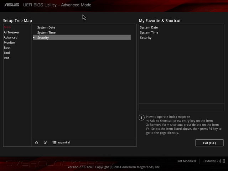
Task: Click the ASUS logo in header
Action: 12,5
